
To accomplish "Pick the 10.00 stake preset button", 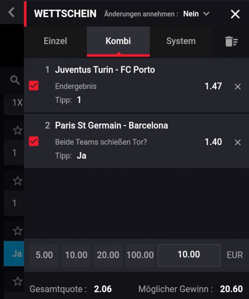I will tap(76, 255).
